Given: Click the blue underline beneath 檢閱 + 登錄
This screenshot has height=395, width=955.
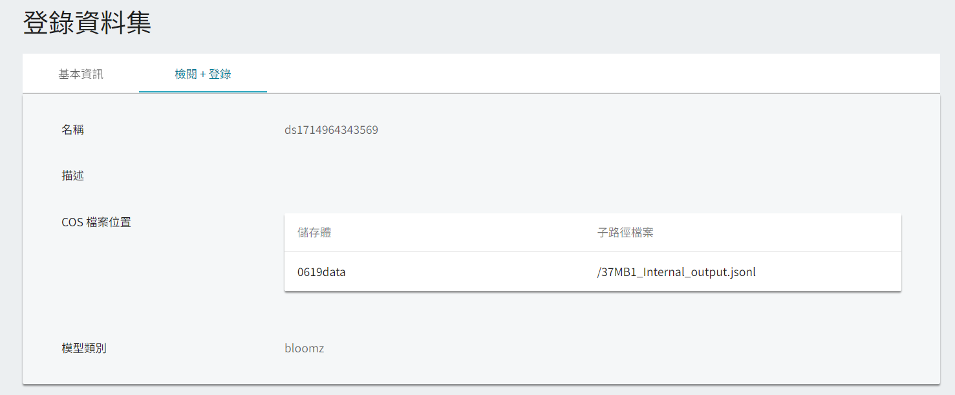Looking at the screenshot, I should pyautogui.click(x=203, y=92).
